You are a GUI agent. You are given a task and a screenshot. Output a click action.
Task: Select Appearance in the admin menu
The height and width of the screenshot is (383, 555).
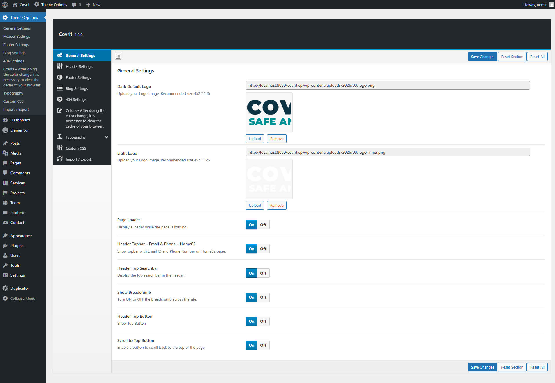[x=21, y=236]
